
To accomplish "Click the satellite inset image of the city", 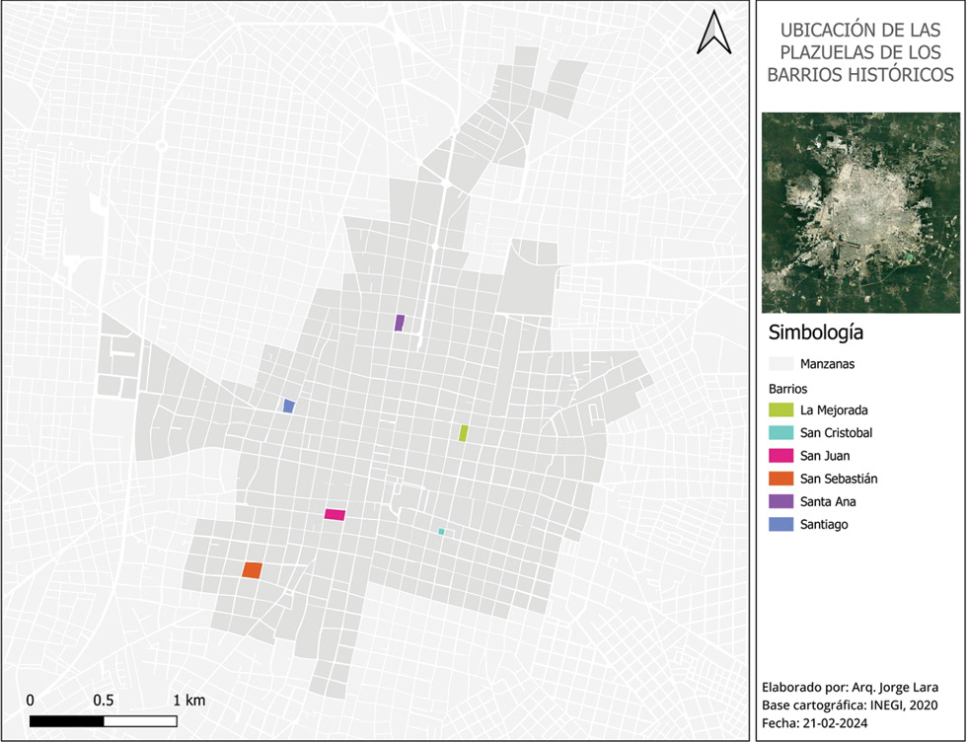I will tap(860, 212).
